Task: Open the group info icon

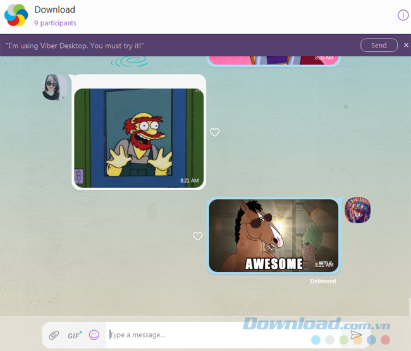Action: tap(403, 15)
